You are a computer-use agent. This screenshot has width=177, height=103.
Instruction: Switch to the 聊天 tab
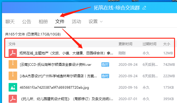[x=10, y=21]
